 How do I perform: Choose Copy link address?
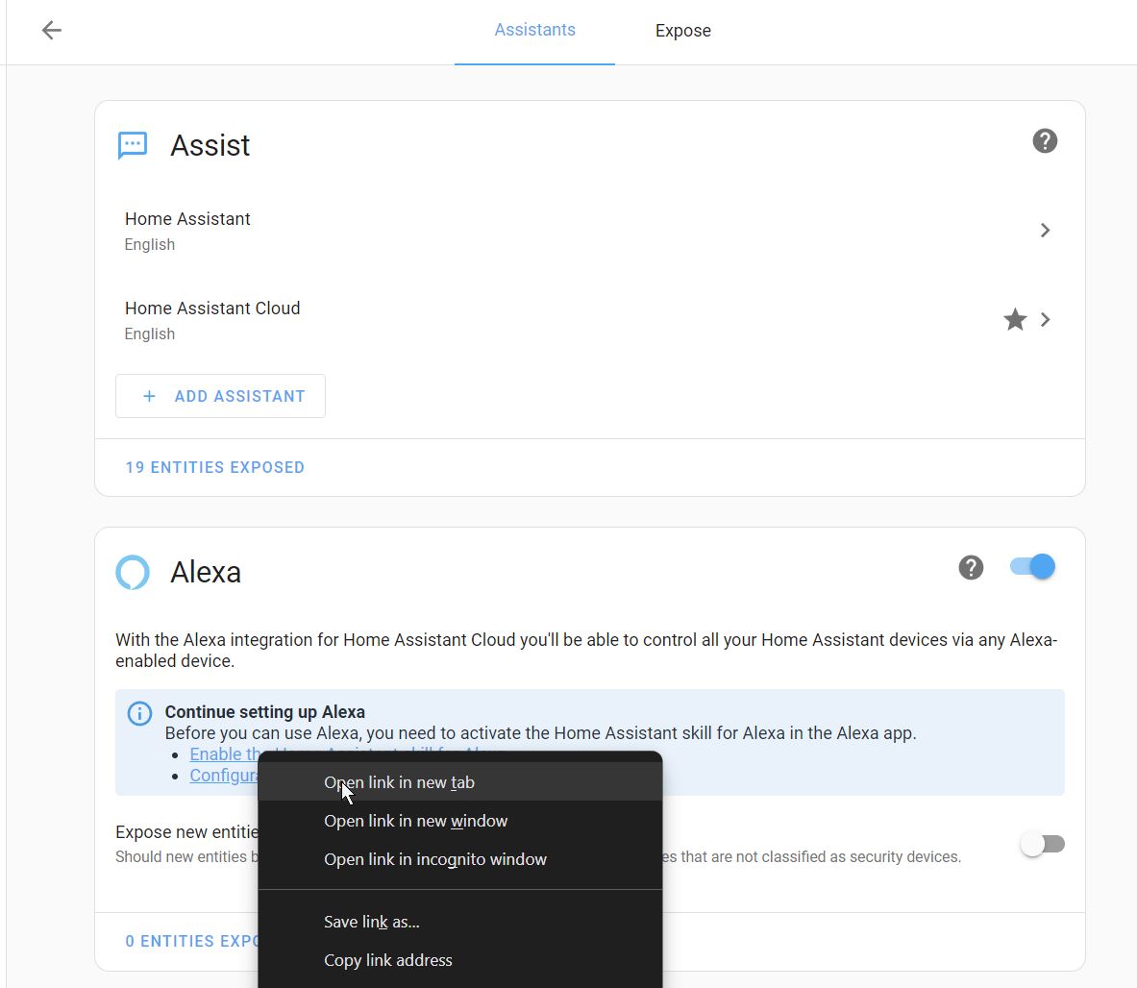(x=387, y=960)
